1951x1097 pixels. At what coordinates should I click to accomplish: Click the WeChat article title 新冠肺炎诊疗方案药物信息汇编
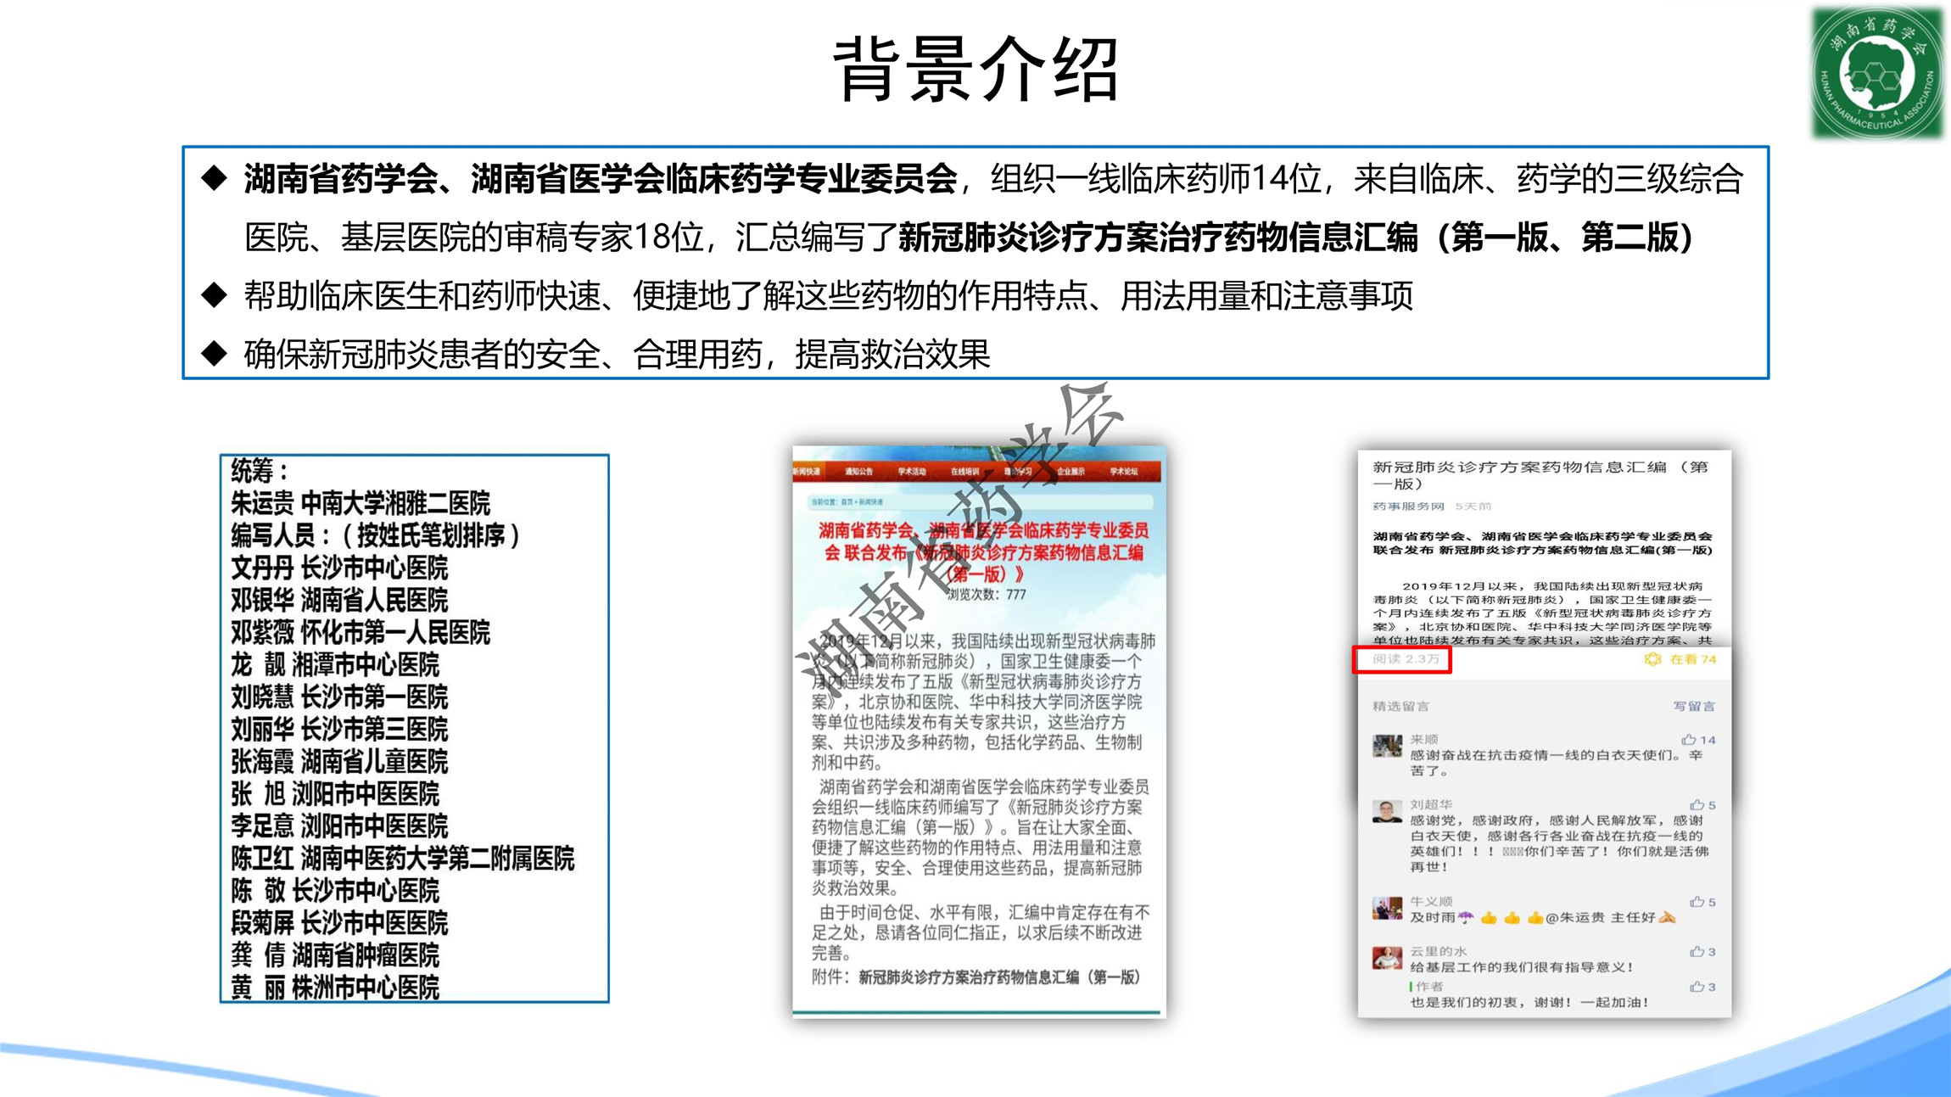(1540, 475)
